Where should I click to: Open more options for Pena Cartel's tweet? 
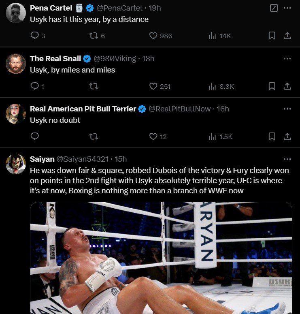(287, 8)
